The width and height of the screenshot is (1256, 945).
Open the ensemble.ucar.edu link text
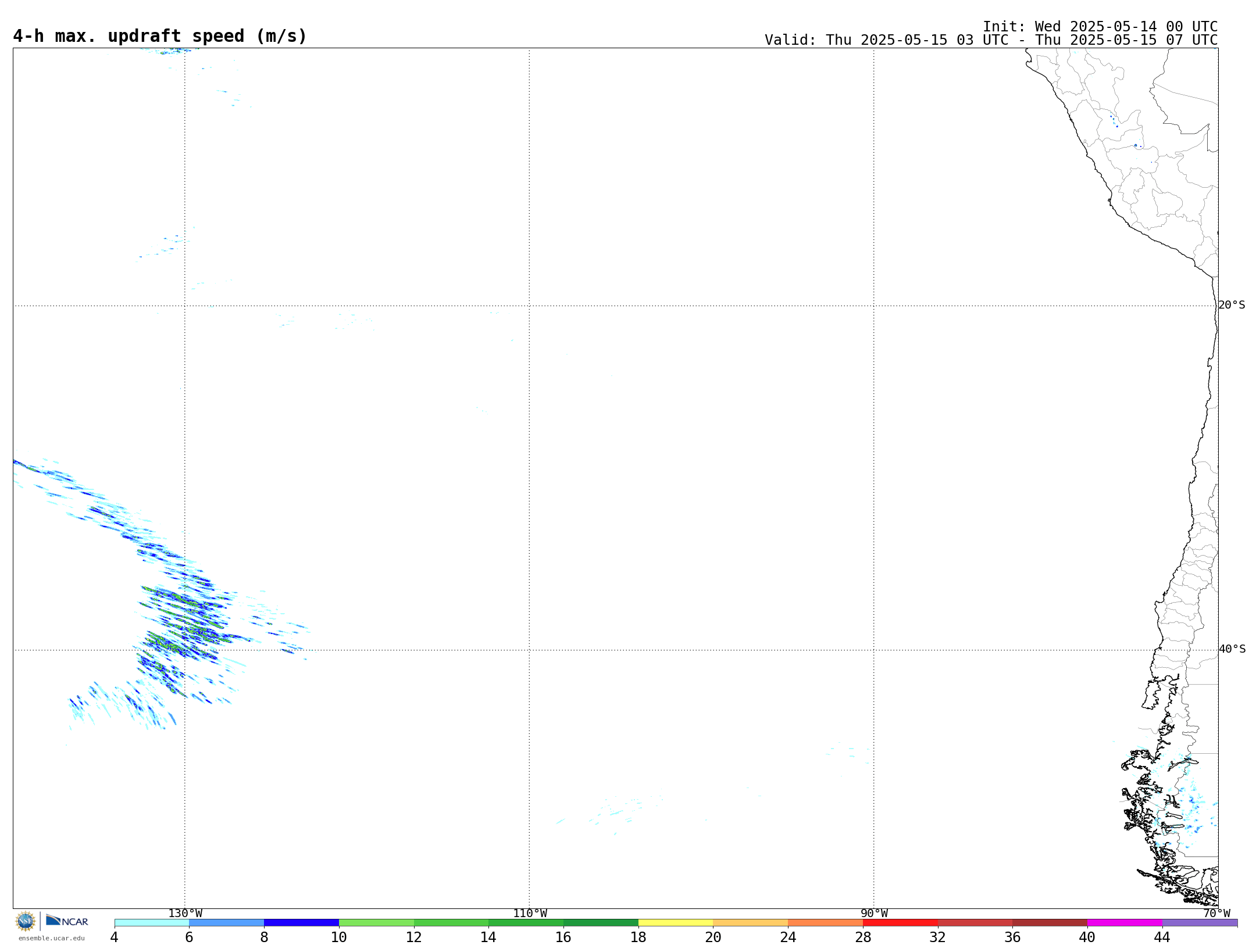[x=52, y=938]
